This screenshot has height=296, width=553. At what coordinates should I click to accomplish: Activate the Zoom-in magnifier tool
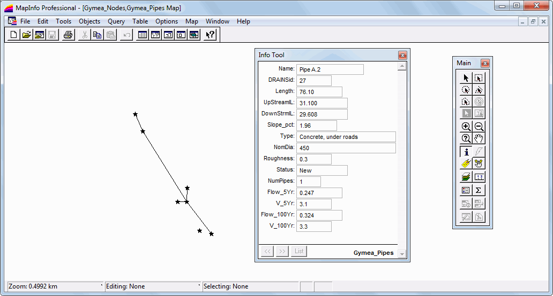[466, 127]
